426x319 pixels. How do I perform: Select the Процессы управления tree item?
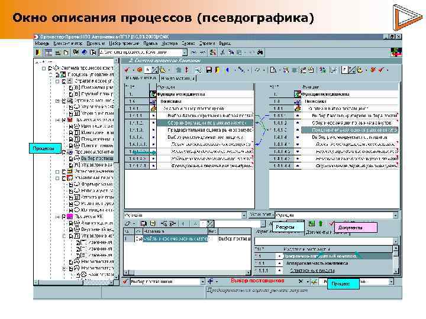tap(91, 74)
